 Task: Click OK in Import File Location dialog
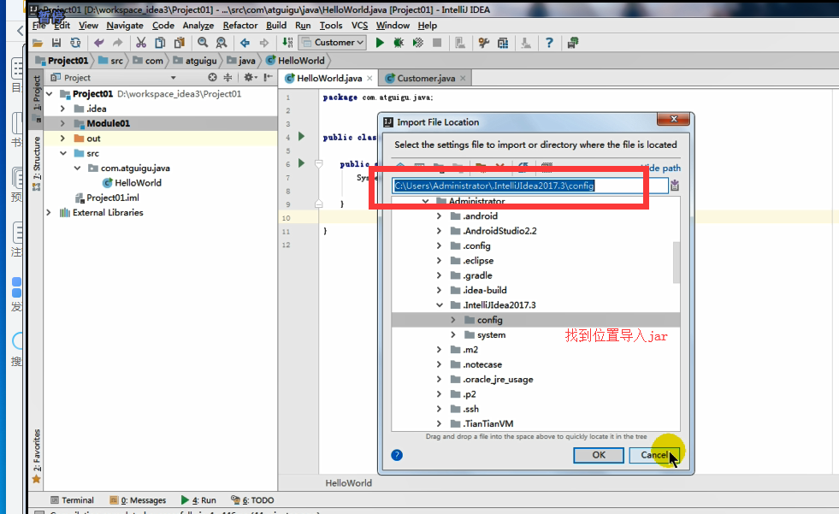coord(598,455)
